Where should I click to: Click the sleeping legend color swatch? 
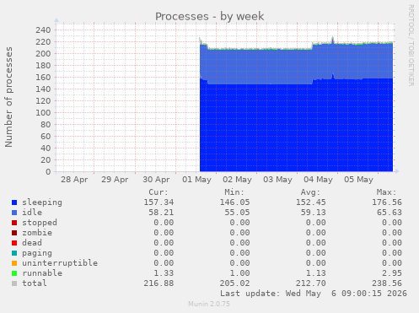coord(14,202)
